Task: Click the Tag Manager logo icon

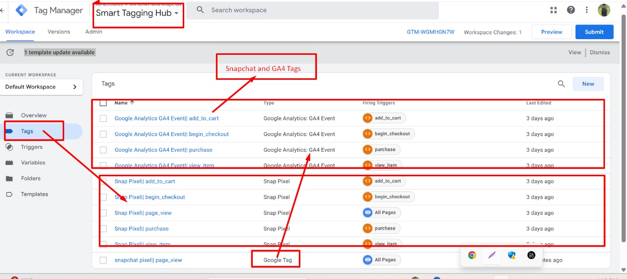Action: [22, 10]
